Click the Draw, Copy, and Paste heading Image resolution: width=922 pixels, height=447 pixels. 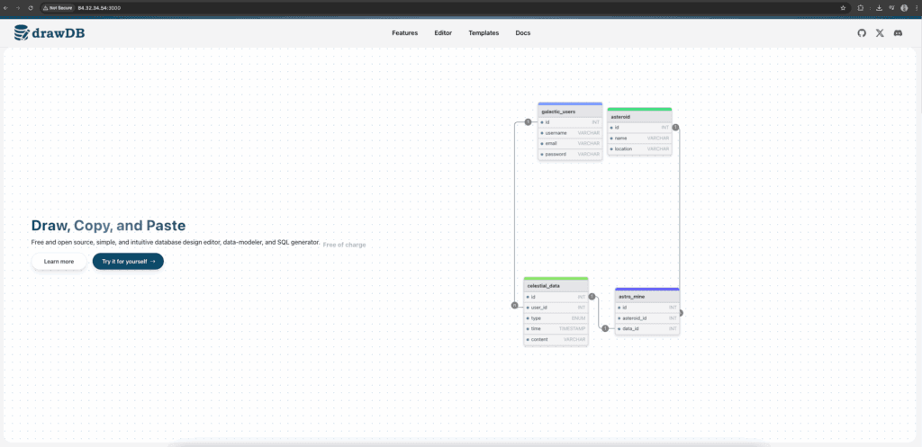click(x=108, y=226)
